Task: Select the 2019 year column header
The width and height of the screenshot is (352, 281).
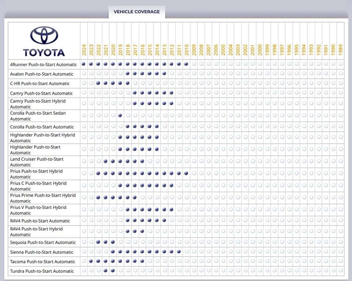Action: pos(121,50)
